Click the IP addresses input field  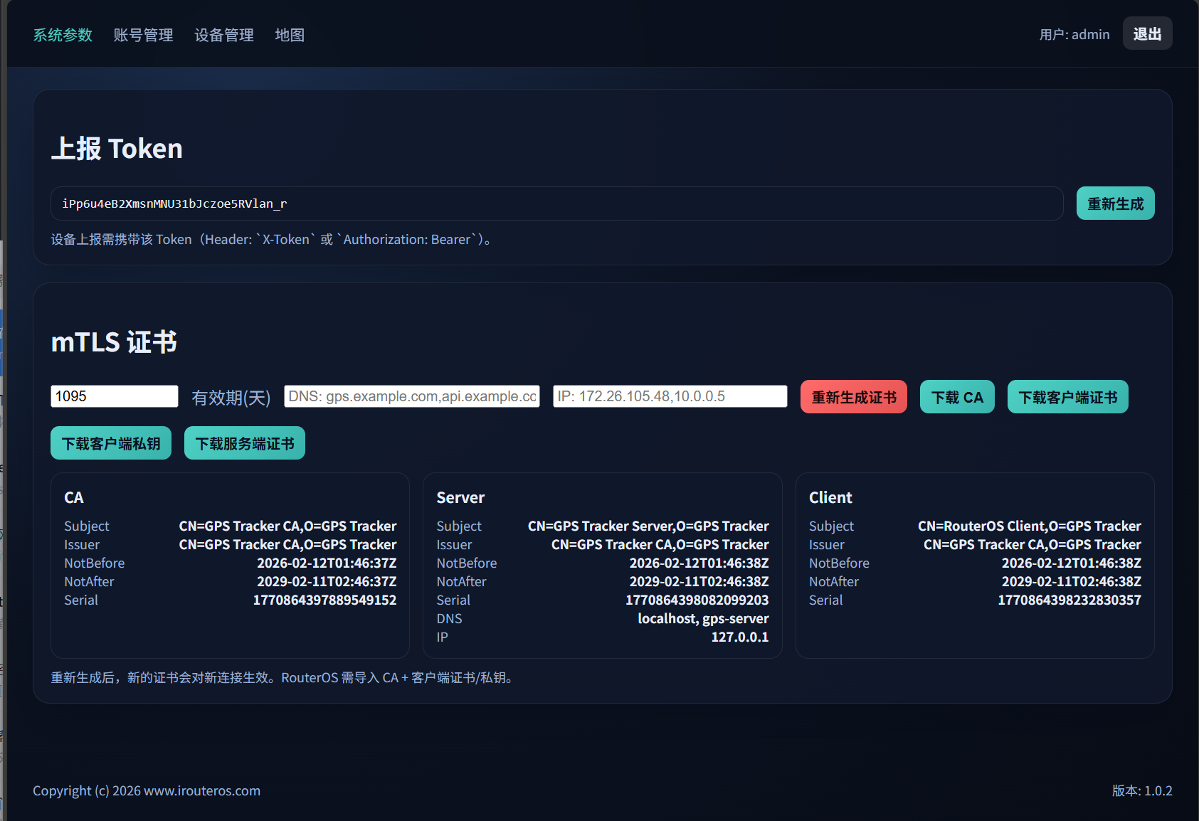point(670,396)
